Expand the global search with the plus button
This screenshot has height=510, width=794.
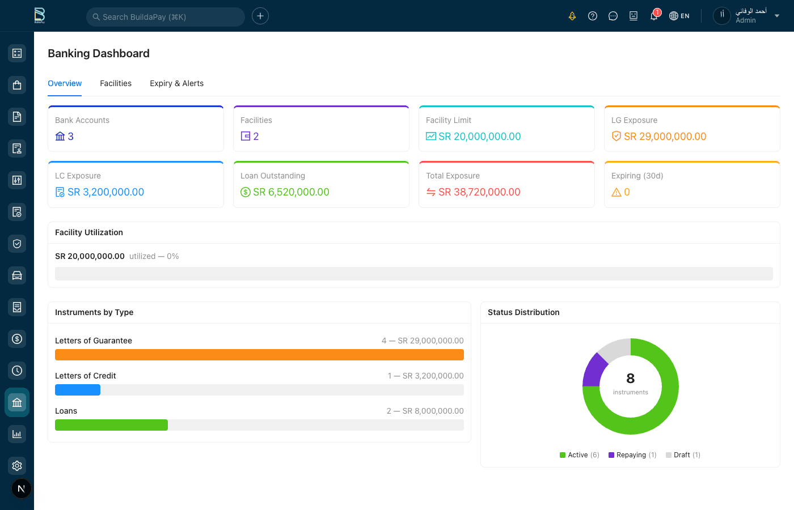(x=260, y=15)
